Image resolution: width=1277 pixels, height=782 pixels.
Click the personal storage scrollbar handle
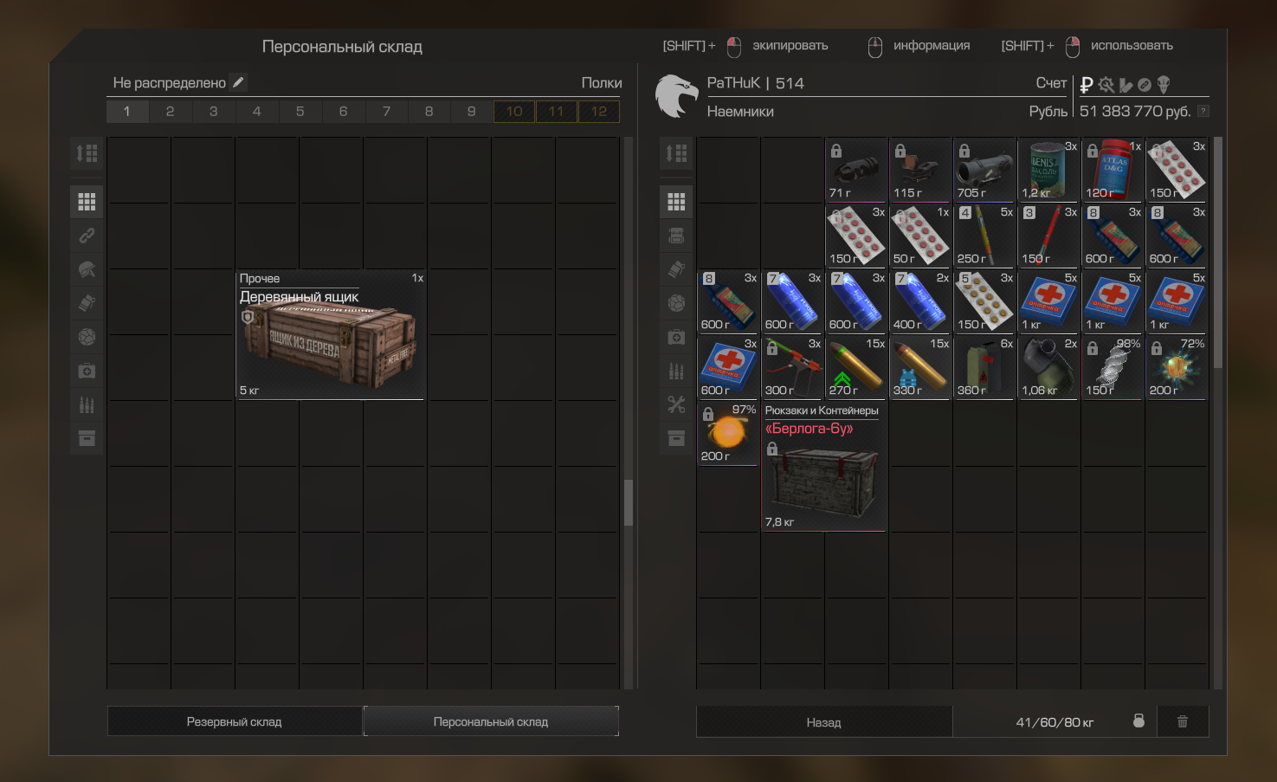pos(629,502)
